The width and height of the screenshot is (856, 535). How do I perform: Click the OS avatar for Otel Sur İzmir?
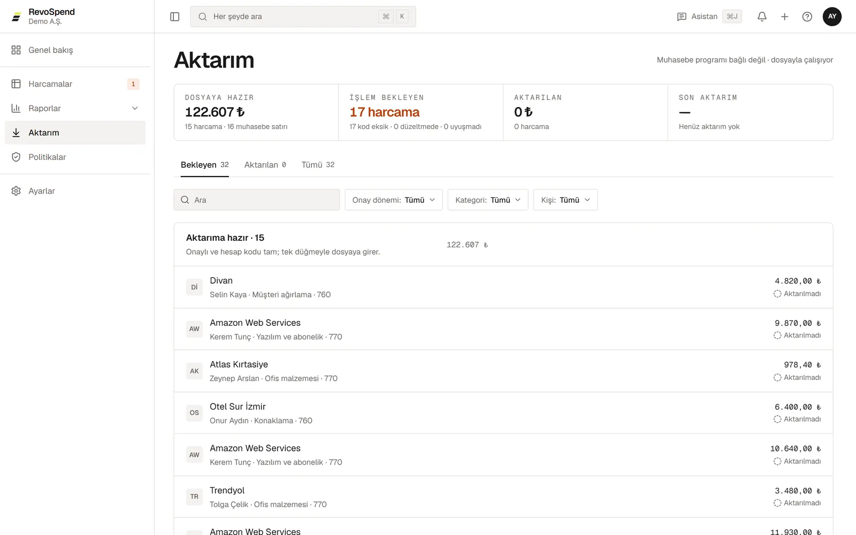click(194, 413)
